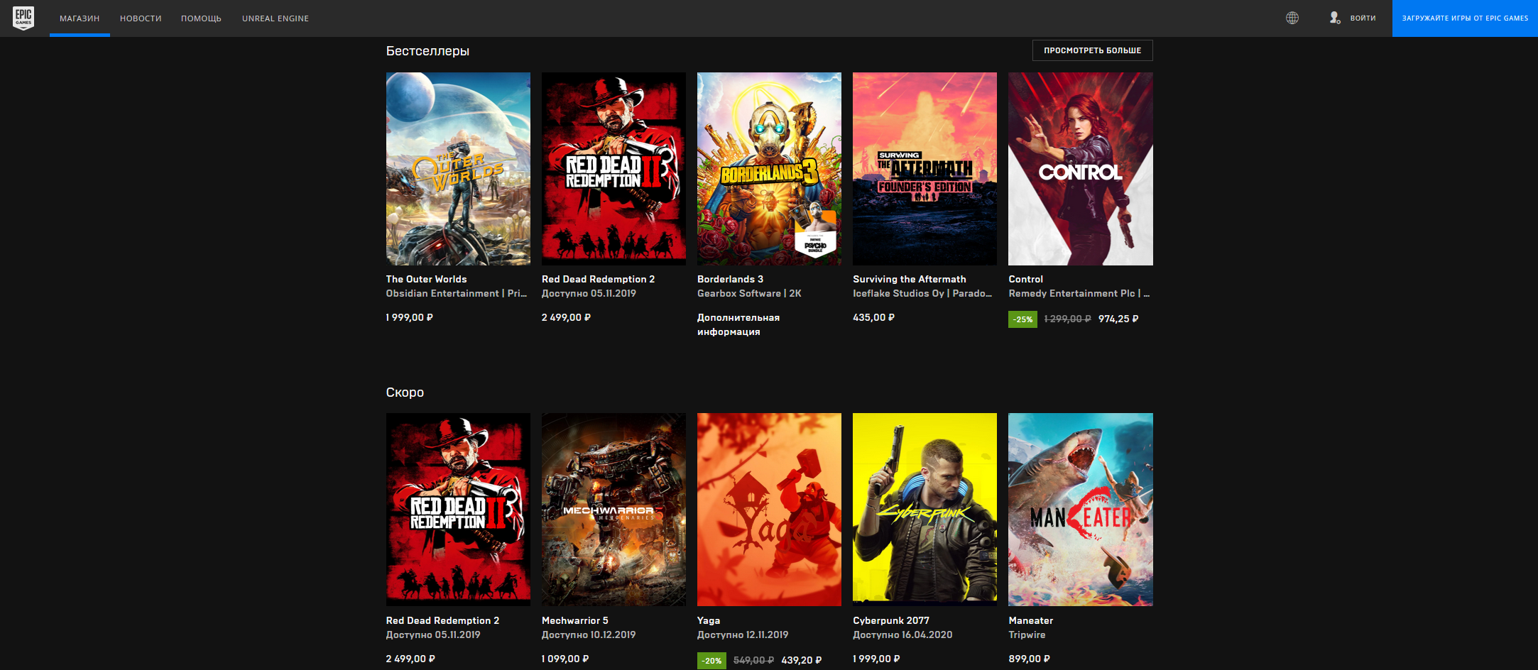The image size is (1538, 670).
Task: Open Surviving the Aftermath cover art
Action: click(x=925, y=169)
